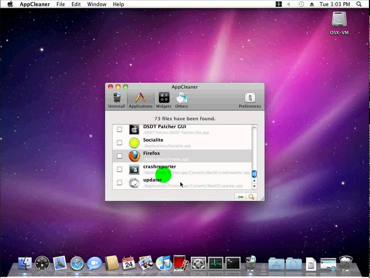
Task: Click the updater app icon
Action: pos(134,183)
